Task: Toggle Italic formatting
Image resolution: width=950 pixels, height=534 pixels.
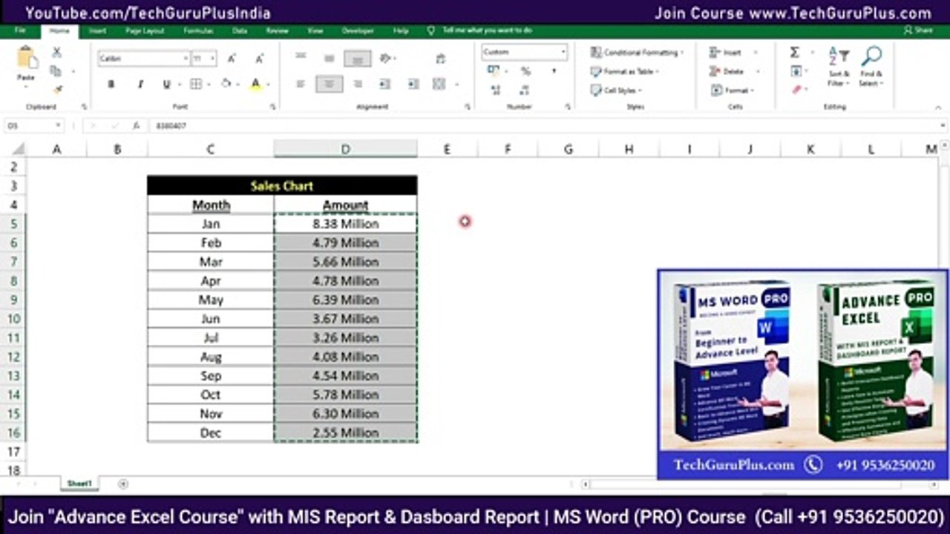Action: click(x=140, y=84)
